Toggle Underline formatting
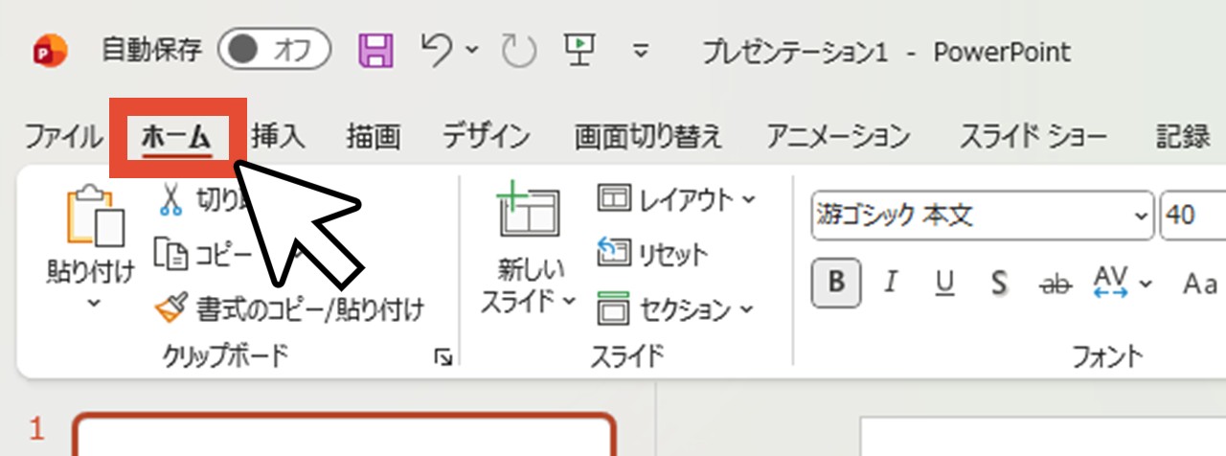 tap(945, 283)
